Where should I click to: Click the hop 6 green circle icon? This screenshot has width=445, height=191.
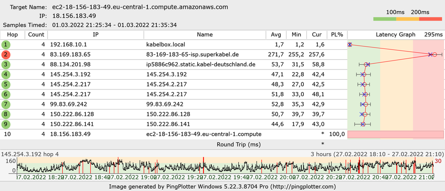(5, 94)
